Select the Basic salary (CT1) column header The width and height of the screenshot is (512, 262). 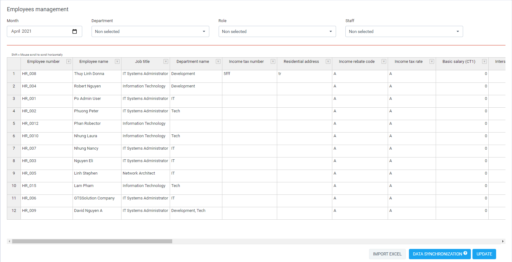pyautogui.click(x=462, y=64)
